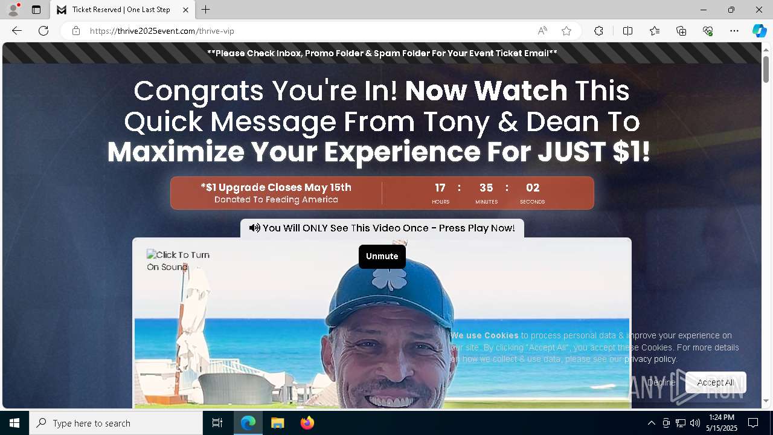
Task: Open the Favorites list
Action: click(655, 31)
